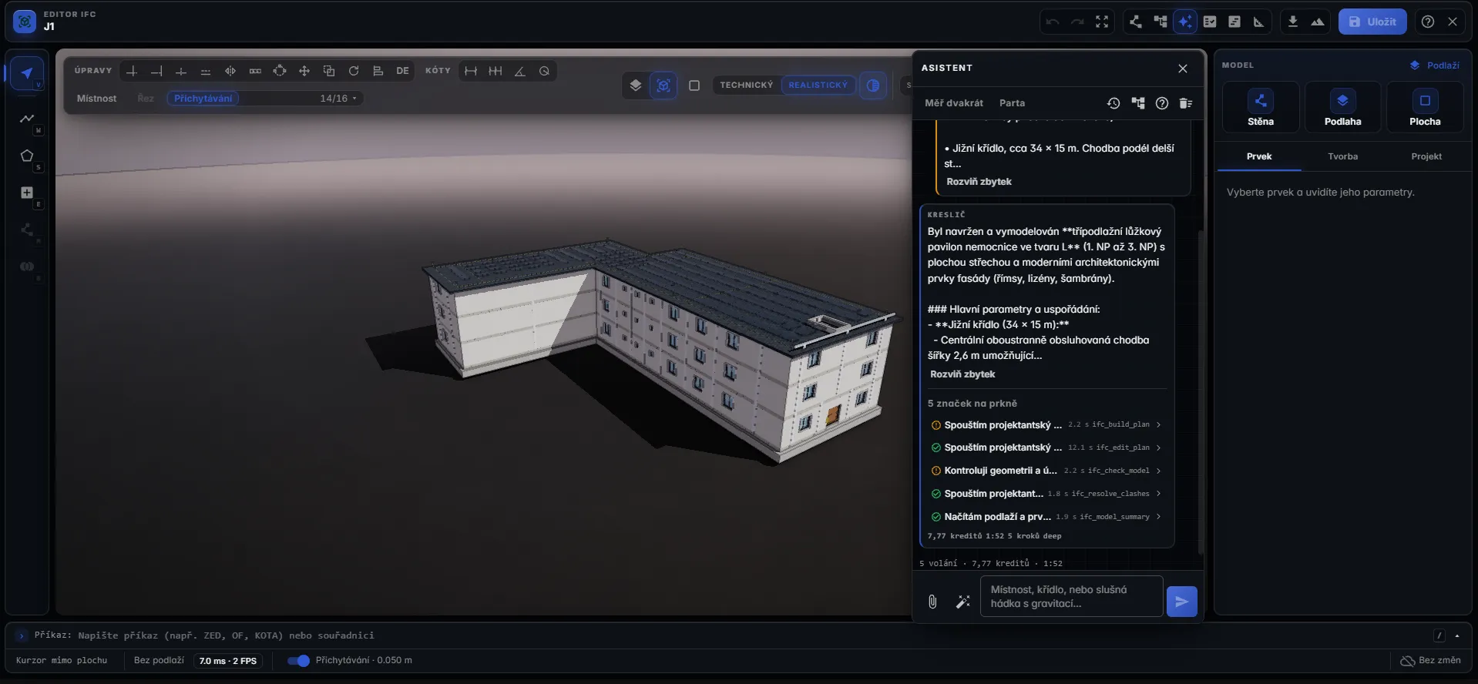The width and height of the screenshot is (1478, 684).
Task: Click the terrain mountains icon
Action: tap(1318, 22)
